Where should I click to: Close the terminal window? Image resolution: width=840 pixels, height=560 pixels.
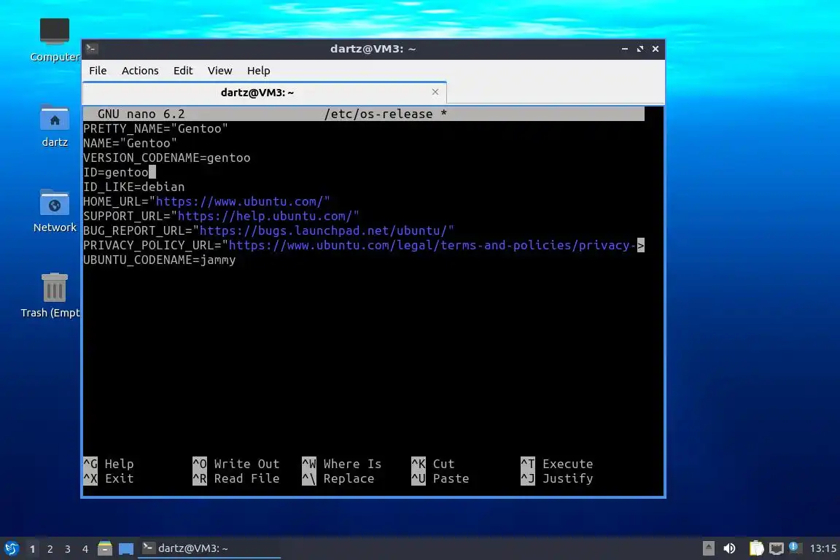pos(656,49)
